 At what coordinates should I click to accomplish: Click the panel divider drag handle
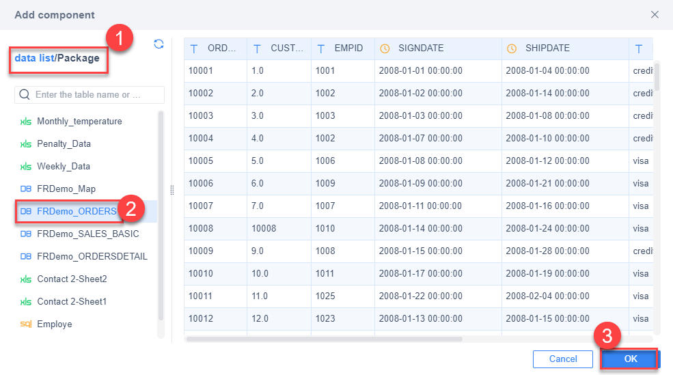click(x=172, y=190)
